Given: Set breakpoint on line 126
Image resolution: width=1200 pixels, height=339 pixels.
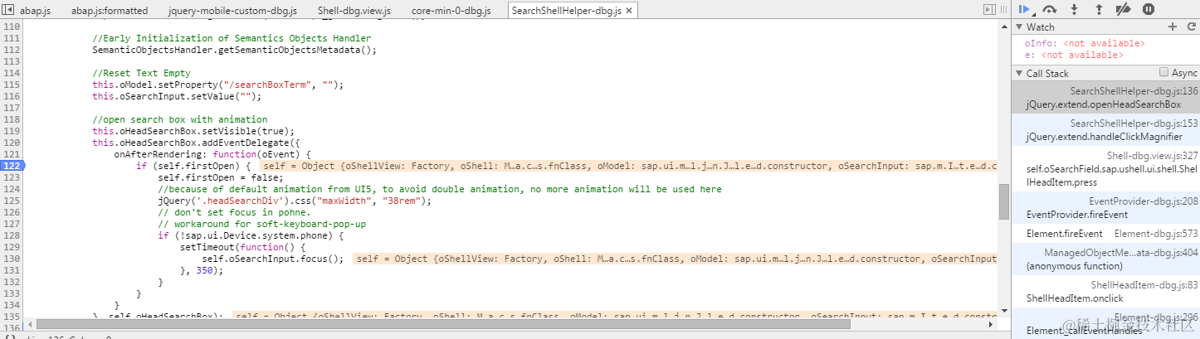Looking at the screenshot, I should tap(12, 212).
